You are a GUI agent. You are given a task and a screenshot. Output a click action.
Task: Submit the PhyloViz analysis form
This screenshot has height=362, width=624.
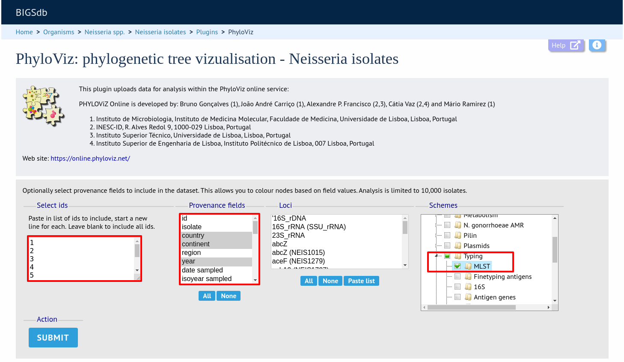click(x=53, y=338)
